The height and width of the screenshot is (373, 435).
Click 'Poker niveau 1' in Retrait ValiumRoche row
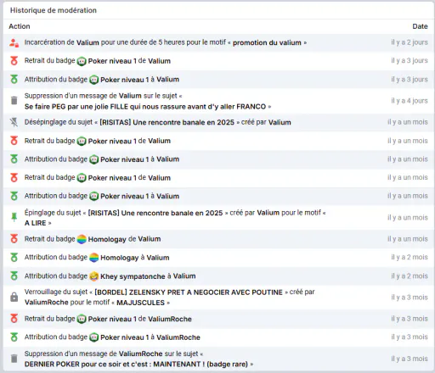coord(112,319)
